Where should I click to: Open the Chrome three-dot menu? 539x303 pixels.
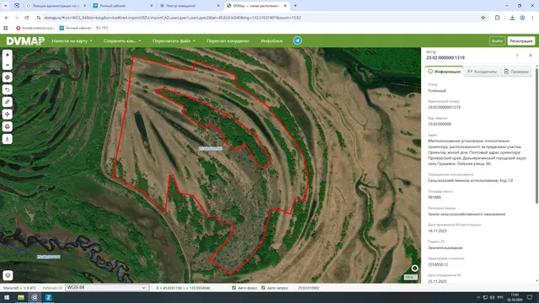point(532,18)
